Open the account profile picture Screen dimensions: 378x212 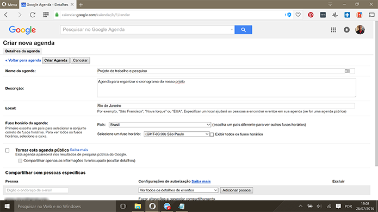[x=360, y=30]
